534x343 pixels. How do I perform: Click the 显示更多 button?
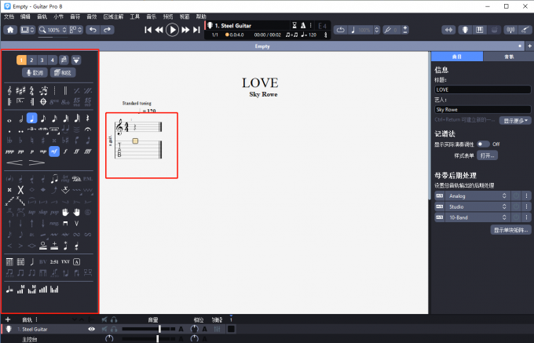coord(516,120)
